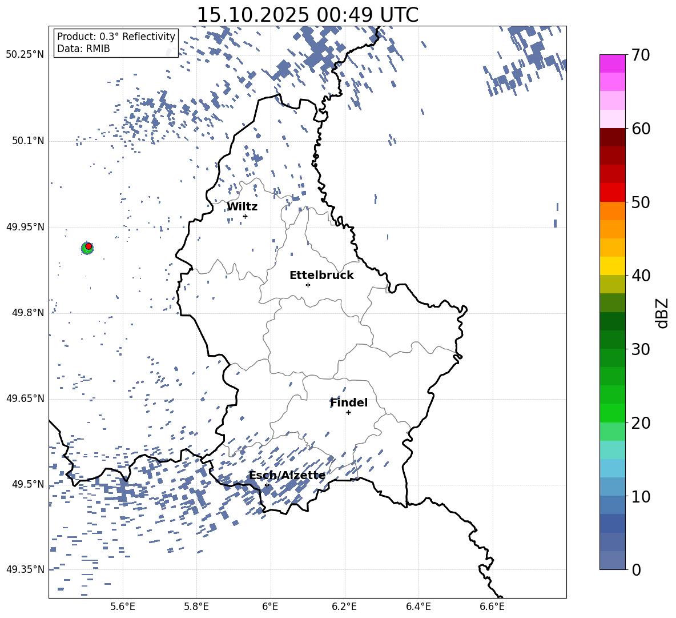Click the 10 colorbar tick value

coord(641,496)
